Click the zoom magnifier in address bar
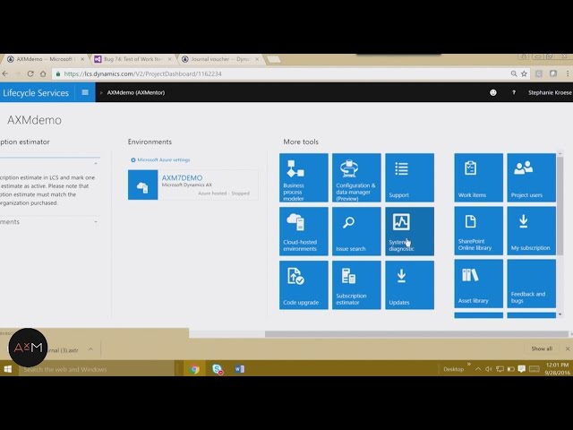This screenshot has width=573, height=430. [514, 73]
